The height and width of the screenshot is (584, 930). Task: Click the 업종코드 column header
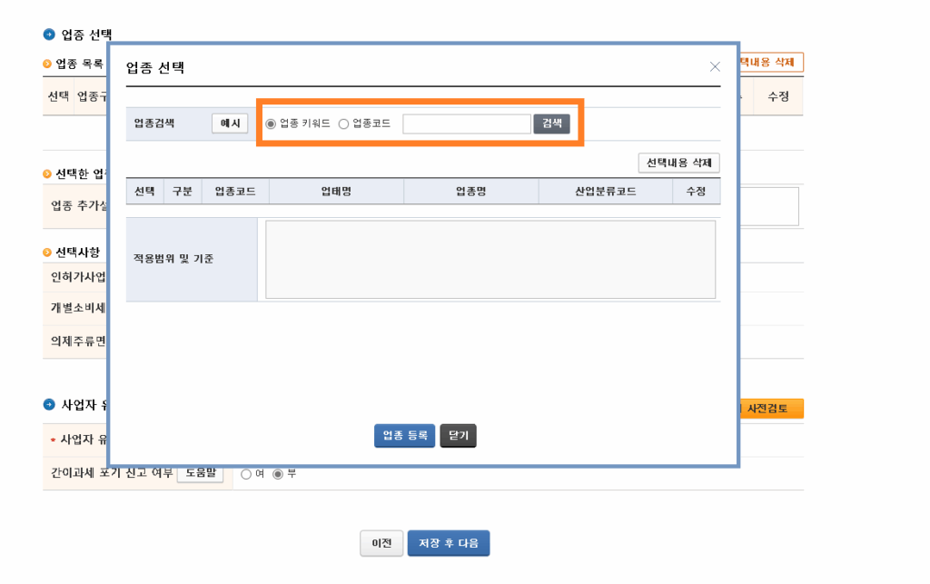pos(235,192)
